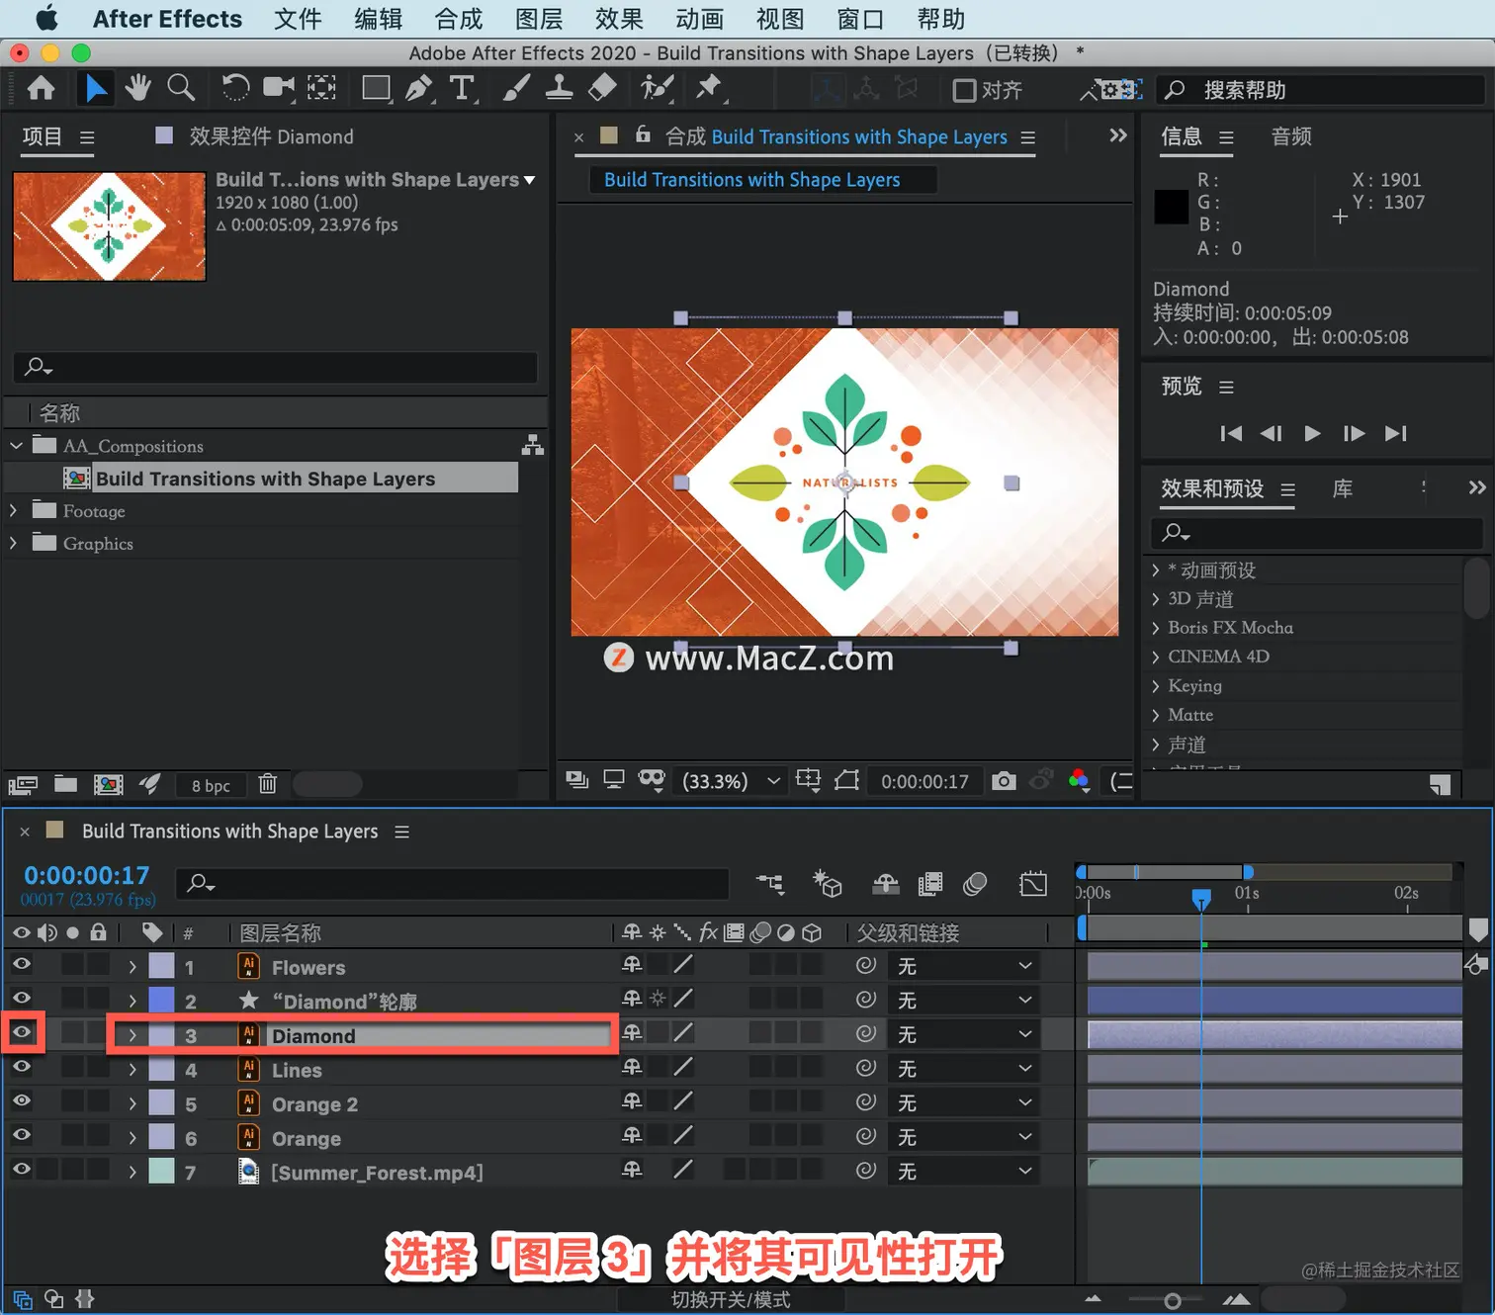Select the Clone Stamp tool
1495x1315 pixels.
point(559,88)
